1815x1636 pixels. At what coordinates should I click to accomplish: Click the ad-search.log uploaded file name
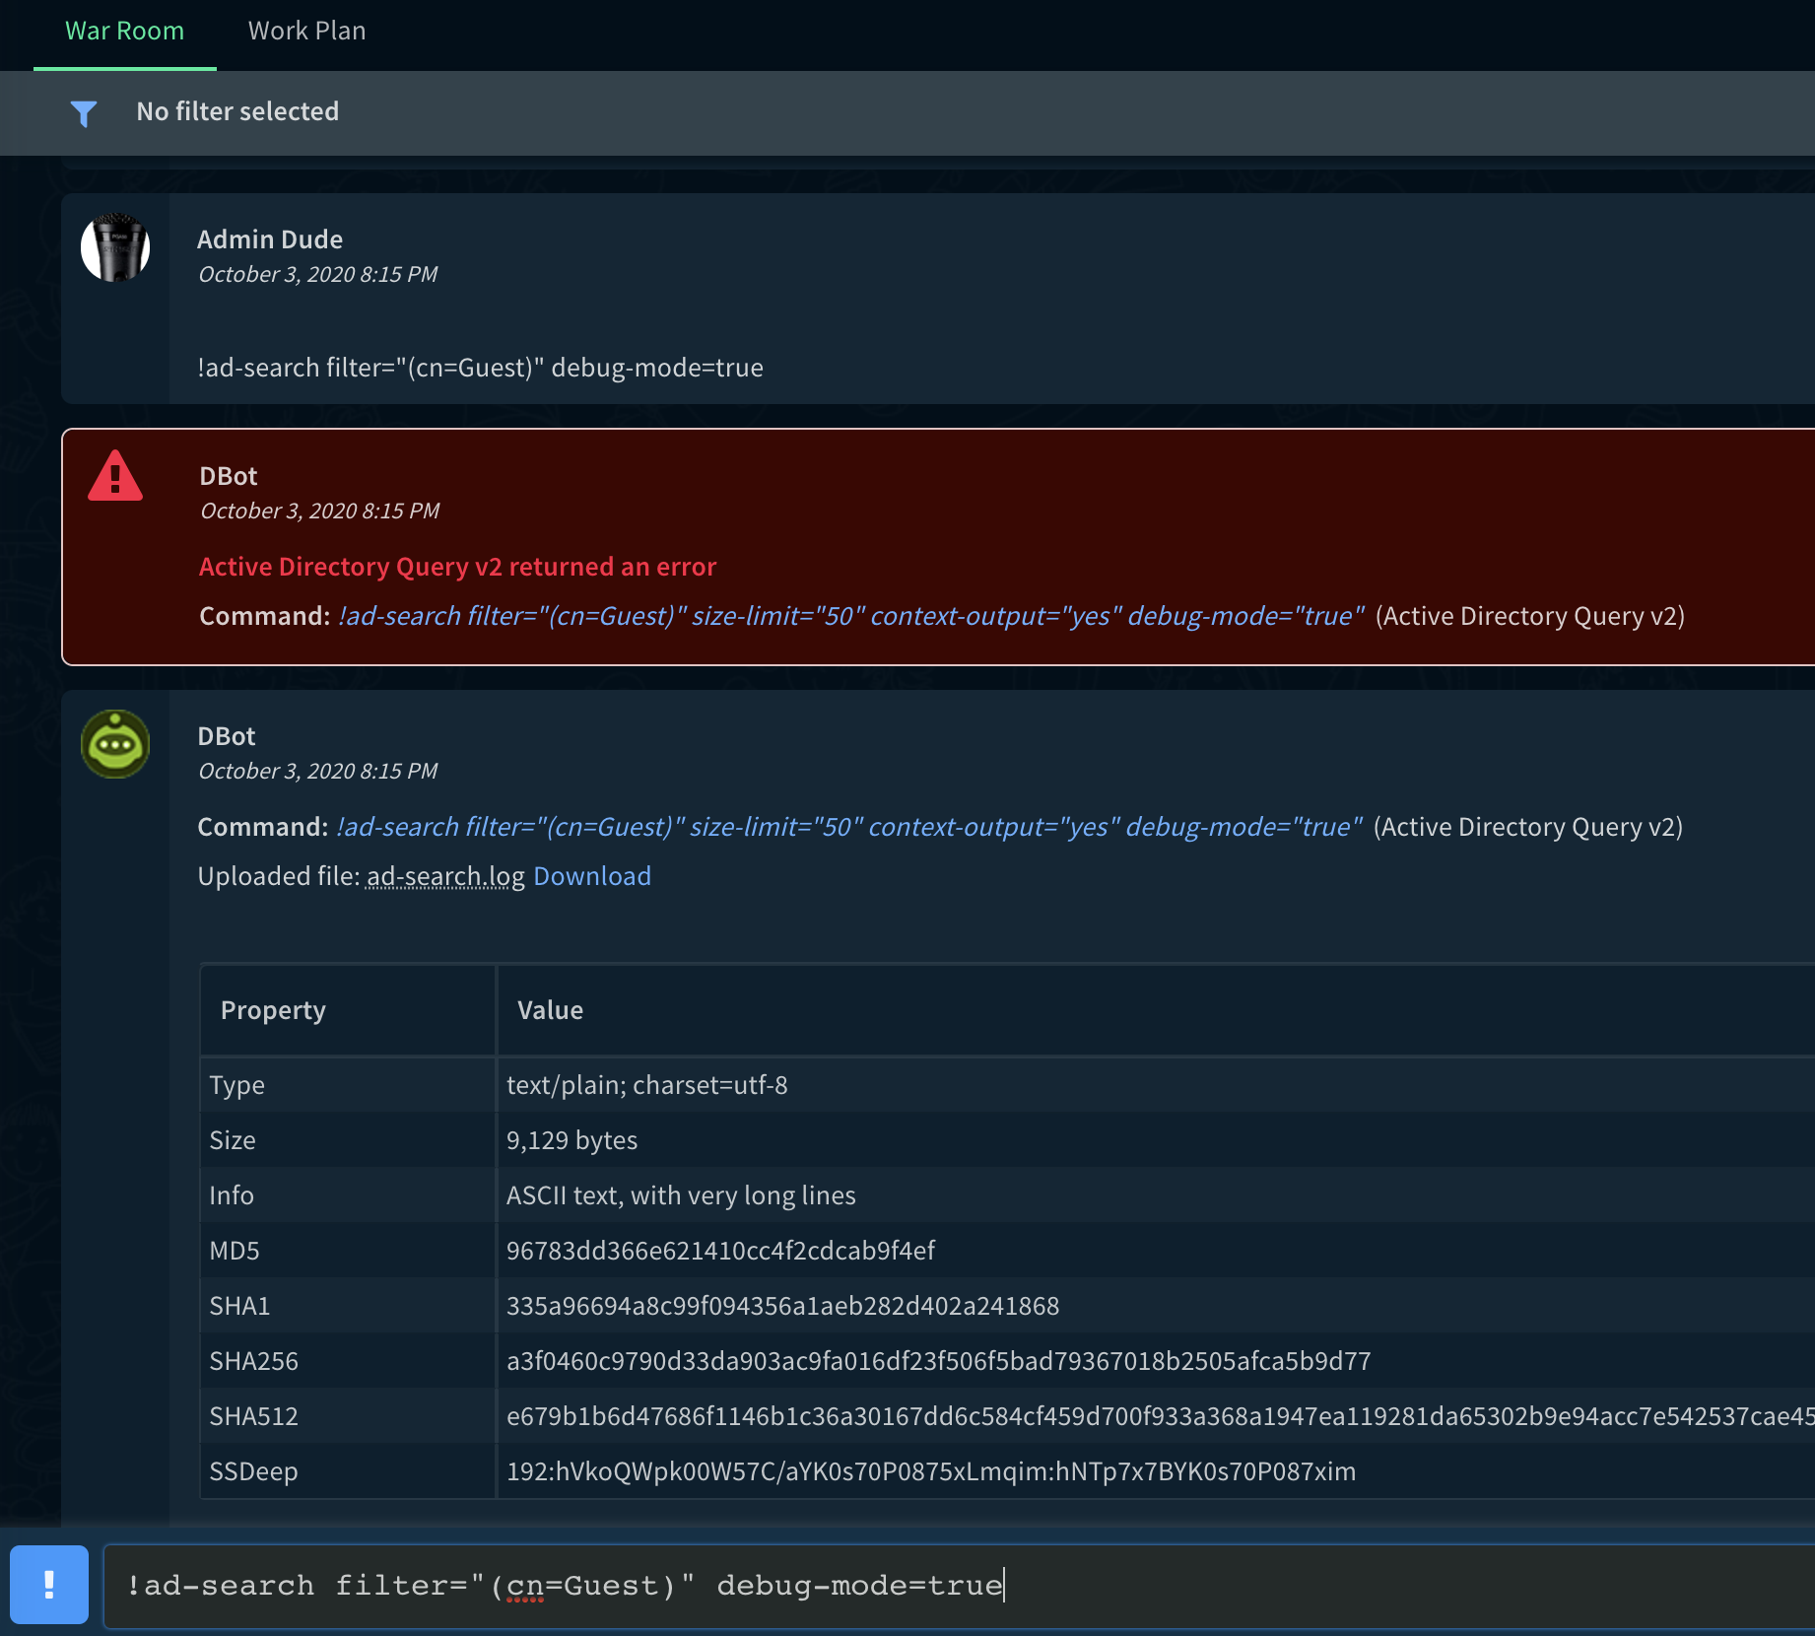pyautogui.click(x=443, y=875)
